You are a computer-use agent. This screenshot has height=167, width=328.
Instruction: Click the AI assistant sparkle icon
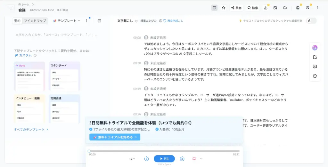[x=315, y=48]
